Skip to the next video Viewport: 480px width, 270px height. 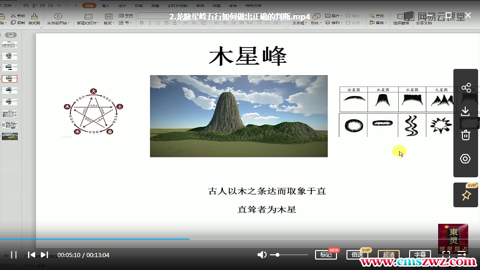(44, 255)
